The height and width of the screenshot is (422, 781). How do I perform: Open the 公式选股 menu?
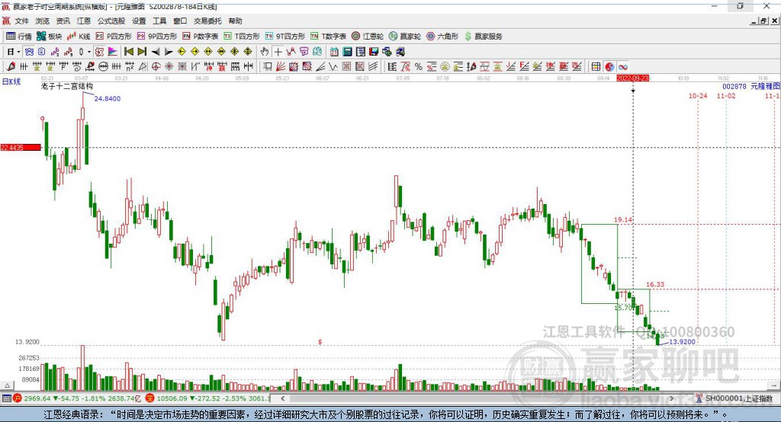click(x=111, y=21)
